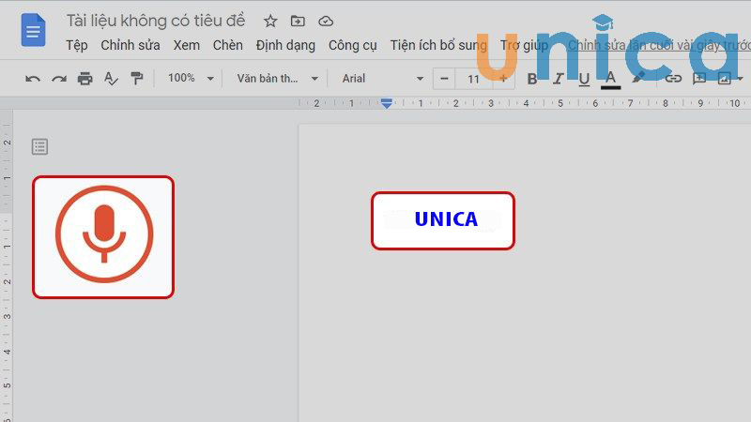
Task: Click the font size field showing 11
Action: pyautogui.click(x=474, y=79)
